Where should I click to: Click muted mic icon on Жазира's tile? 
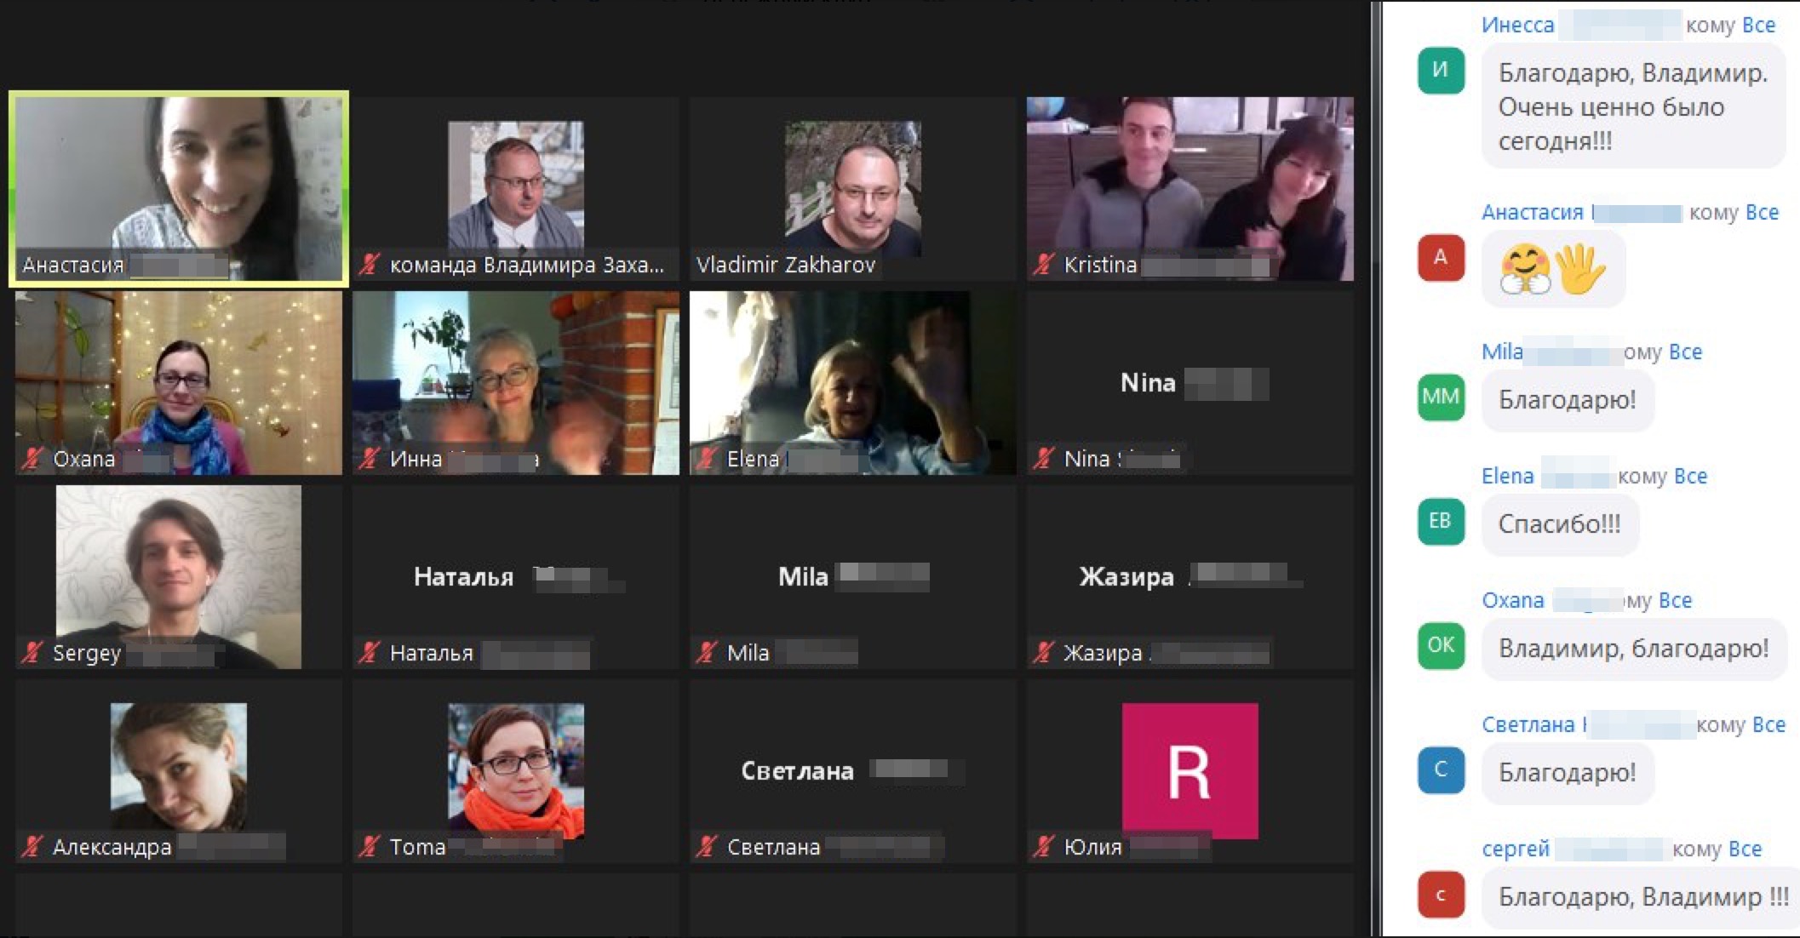[x=1044, y=653]
